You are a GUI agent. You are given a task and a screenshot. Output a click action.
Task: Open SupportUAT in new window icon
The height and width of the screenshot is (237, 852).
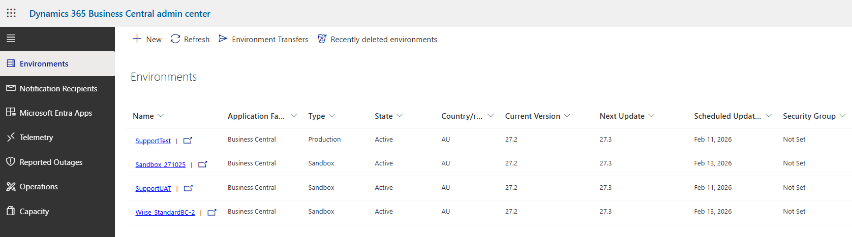[x=188, y=188]
